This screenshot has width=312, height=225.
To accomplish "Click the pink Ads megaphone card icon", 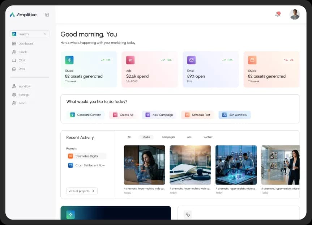I will click(131, 60).
